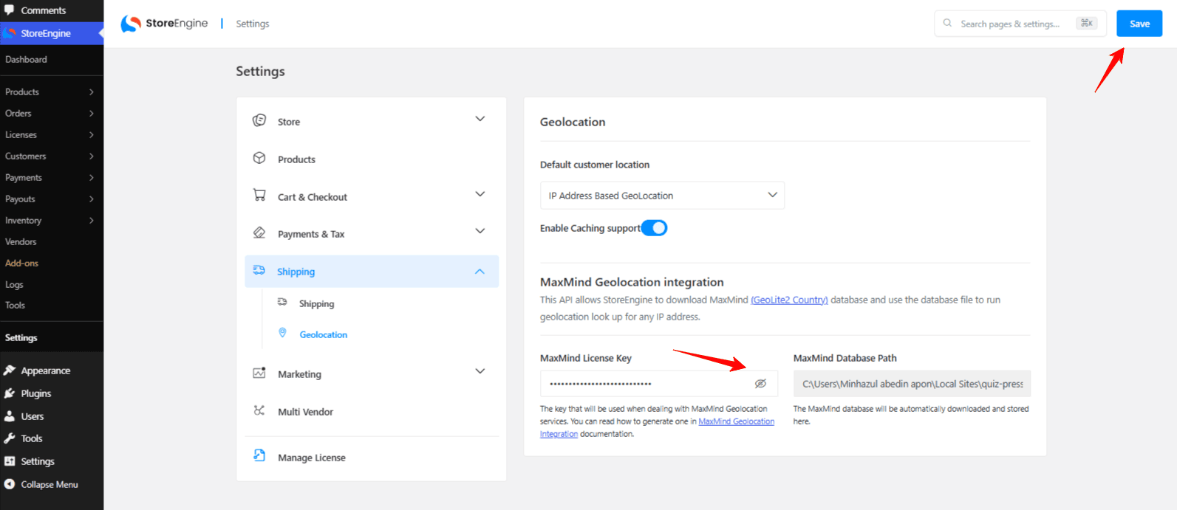Click the Manage License icon
1177x510 pixels.
tap(259, 455)
